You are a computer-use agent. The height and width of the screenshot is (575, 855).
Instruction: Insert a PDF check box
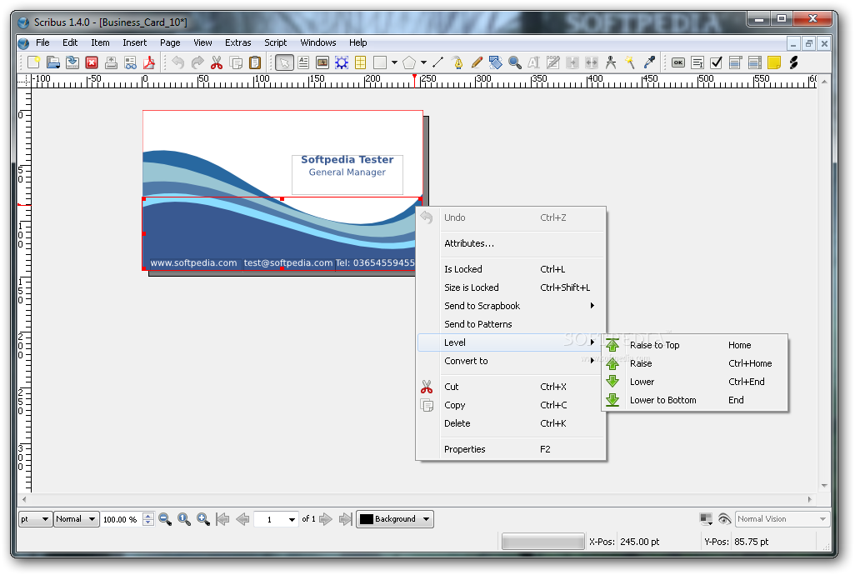tap(717, 62)
